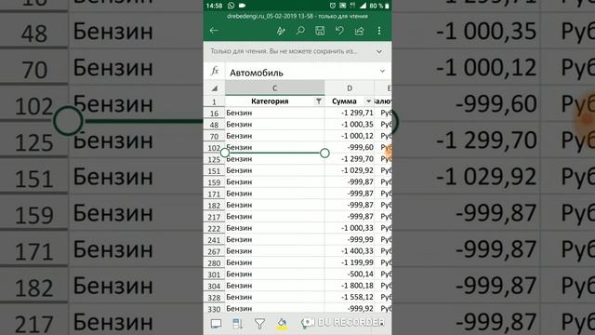
Task: Tap the right selection handle circle
Action: click(x=324, y=153)
